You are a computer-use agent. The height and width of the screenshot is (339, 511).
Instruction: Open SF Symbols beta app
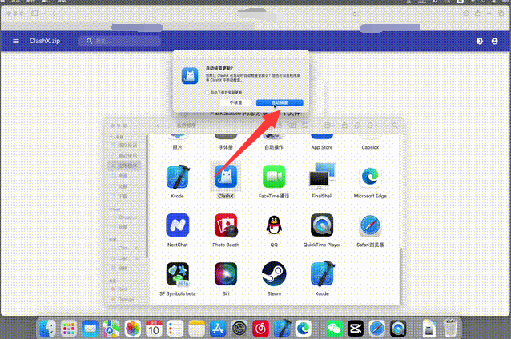(177, 273)
